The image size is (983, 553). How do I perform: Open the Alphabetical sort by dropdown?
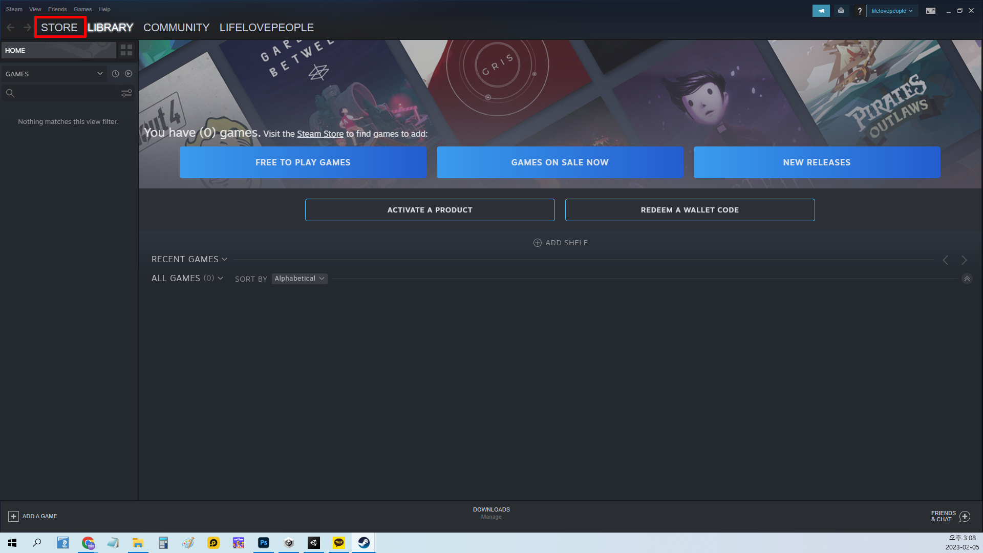pyautogui.click(x=300, y=279)
